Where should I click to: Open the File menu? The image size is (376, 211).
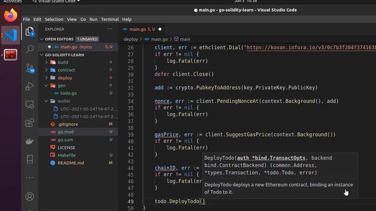tap(26, 19)
